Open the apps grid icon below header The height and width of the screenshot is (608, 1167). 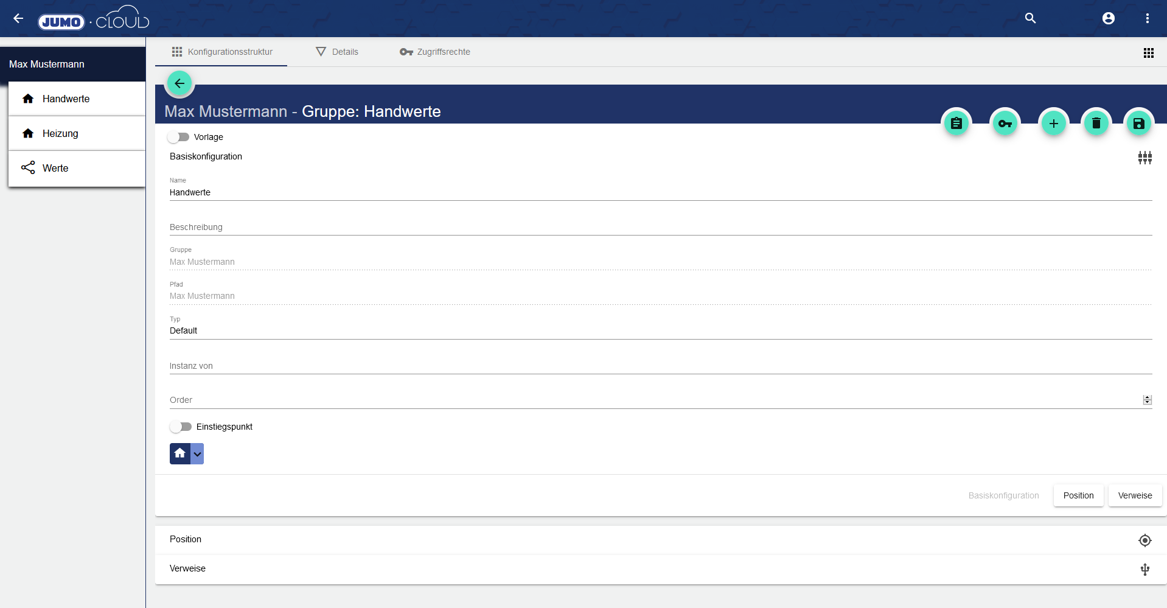point(1148,53)
